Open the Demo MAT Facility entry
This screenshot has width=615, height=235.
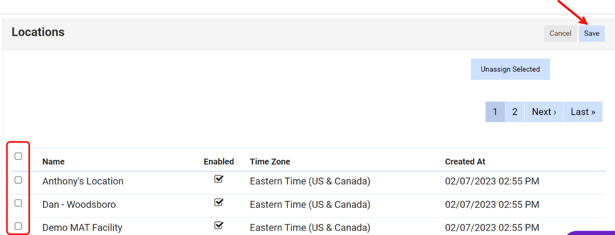(82, 228)
